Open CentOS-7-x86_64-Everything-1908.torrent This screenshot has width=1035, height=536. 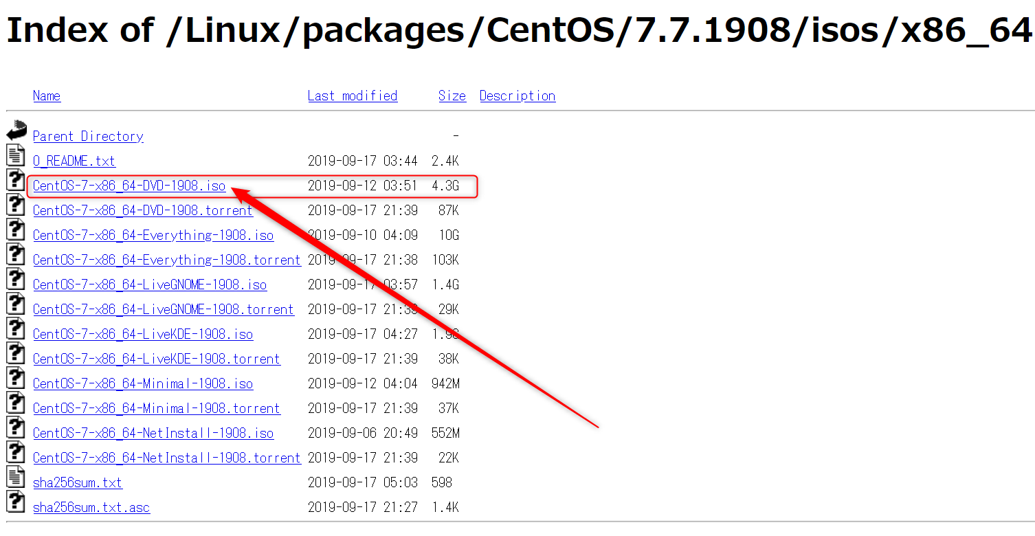pyautogui.click(x=167, y=260)
